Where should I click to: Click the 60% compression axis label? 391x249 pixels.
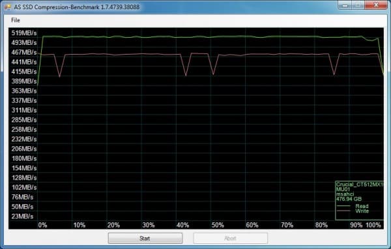pyautogui.click(x=252, y=226)
